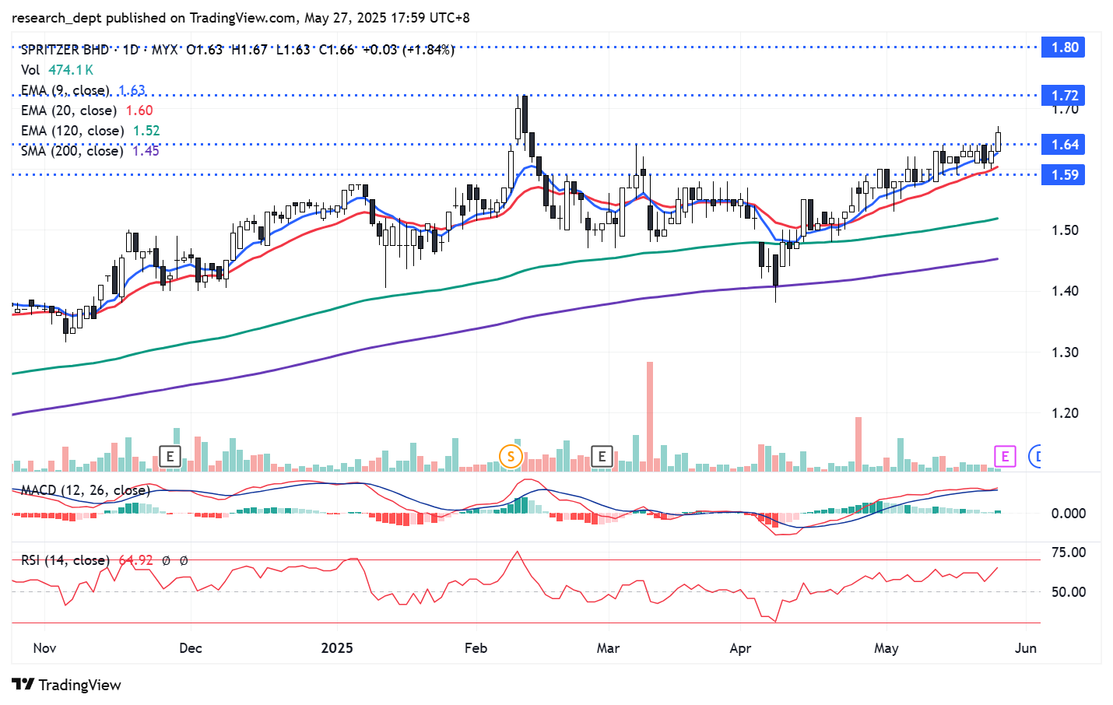Click the Nov label on time axis
Screen dimensions: 1113x705
click(x=44, y=648)
